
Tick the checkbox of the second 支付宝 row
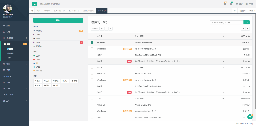92,67
